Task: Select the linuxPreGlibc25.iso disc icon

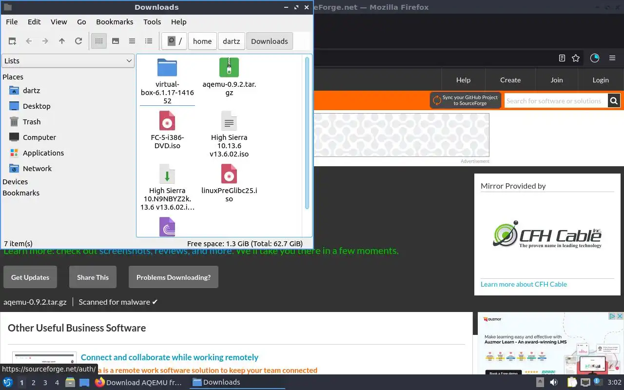Action: pyautogui.click(x=229, y=174)
